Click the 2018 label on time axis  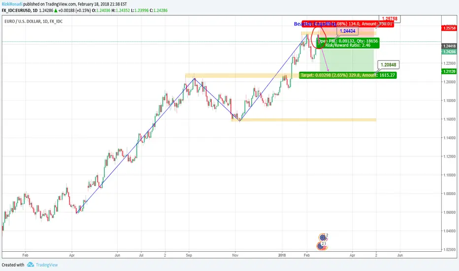tap(282, 255)
